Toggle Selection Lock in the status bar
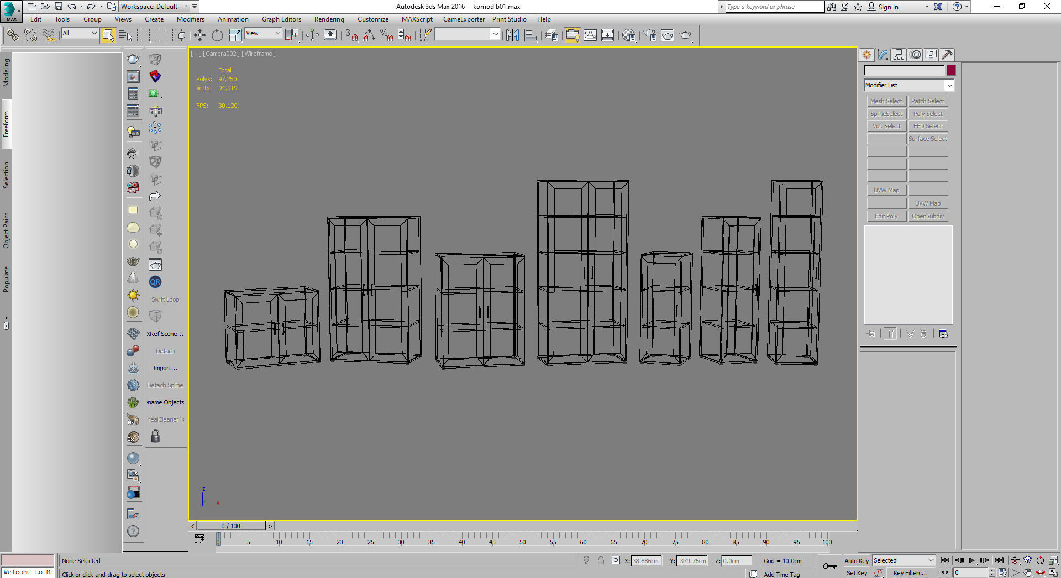Viewport: 1061px width, 578px height. pos(601,560)
